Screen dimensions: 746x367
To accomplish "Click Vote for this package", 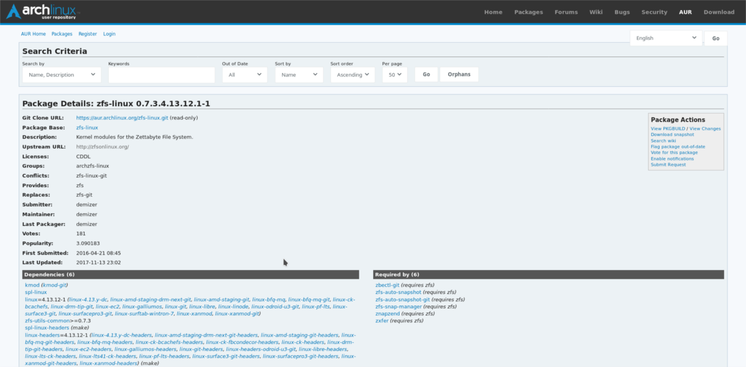I will click(674, 152).
